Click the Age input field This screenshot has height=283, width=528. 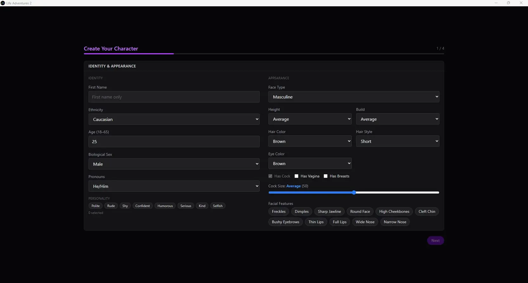[x=174, y=142]
